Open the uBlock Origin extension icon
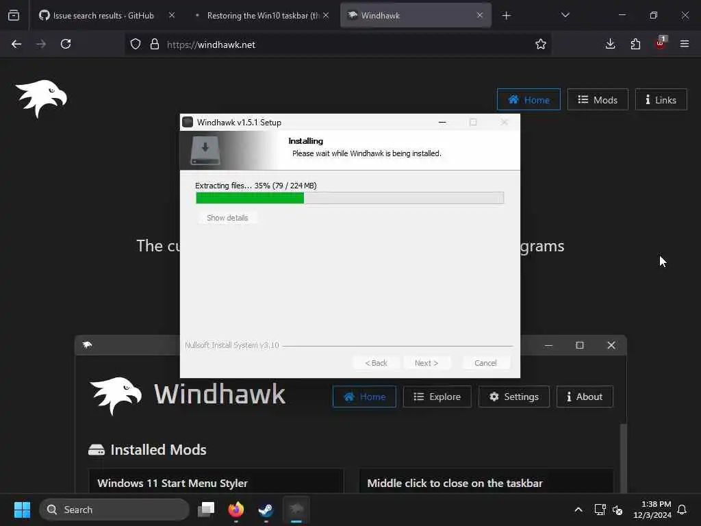The height and width of the screenshot is (526, 701). pyautogui.click(x=661, y=43)
